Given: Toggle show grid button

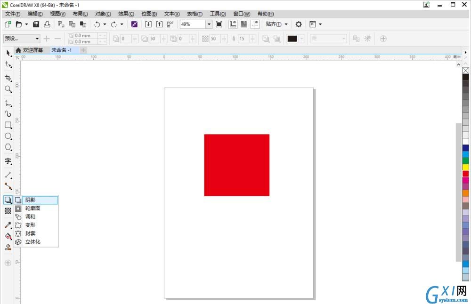Looking at the screenshot, I should coord(244,24).
